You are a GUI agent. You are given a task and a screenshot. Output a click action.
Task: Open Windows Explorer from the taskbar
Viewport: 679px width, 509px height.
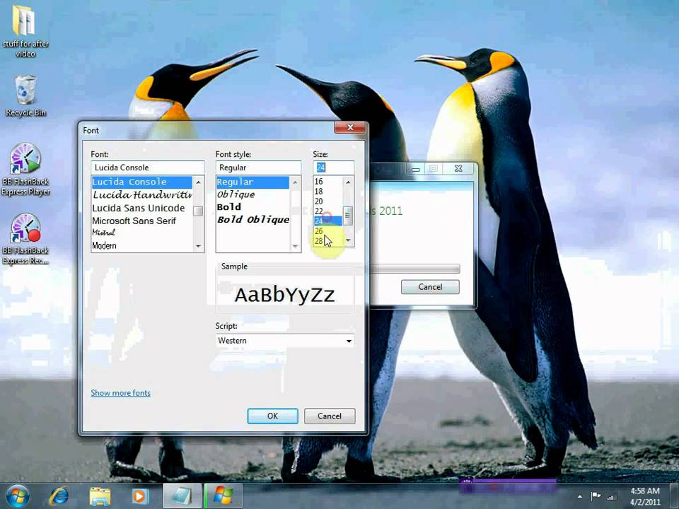(100, 496)
